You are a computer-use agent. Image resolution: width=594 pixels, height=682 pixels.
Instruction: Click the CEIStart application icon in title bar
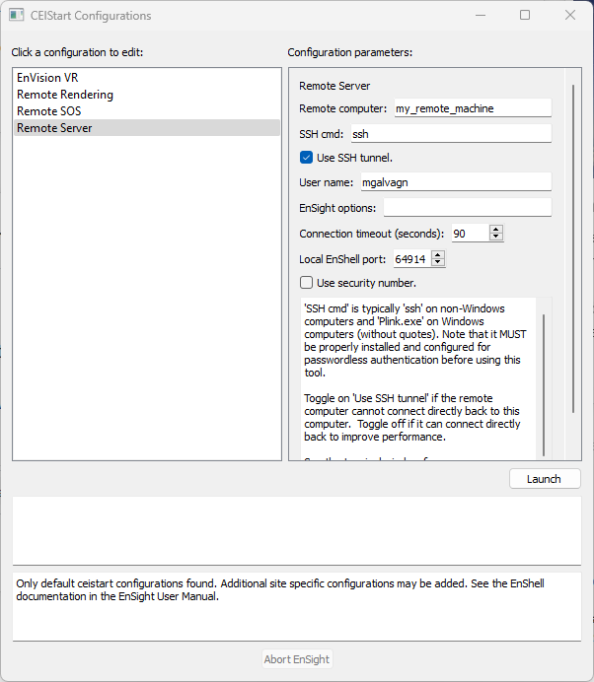(17, 15)
